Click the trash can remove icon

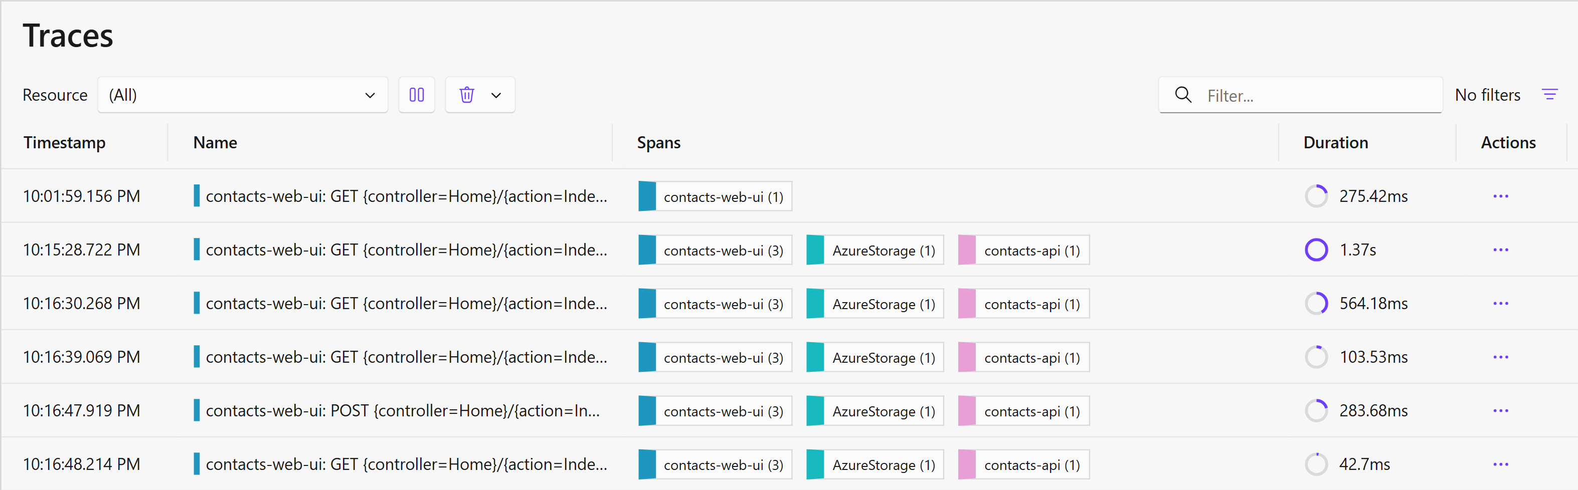(x=467, y=95)
